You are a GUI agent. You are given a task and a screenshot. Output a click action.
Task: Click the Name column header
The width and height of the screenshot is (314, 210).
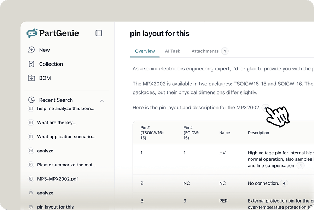[x=225, y=132]
